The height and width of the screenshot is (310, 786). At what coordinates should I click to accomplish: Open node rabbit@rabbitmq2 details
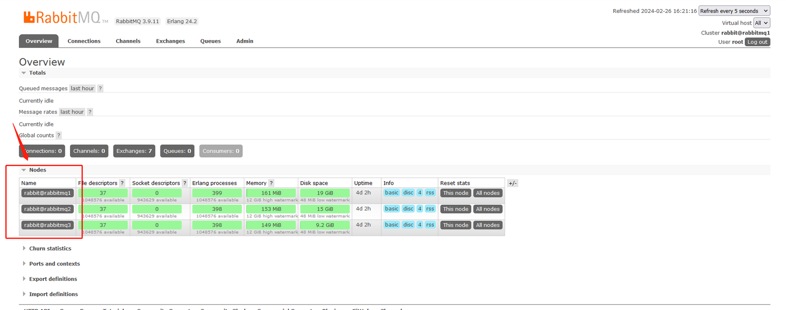48,209
